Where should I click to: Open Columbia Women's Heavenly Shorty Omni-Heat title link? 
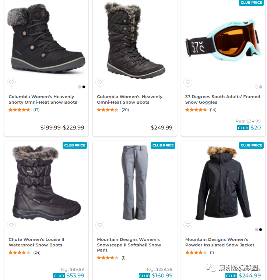(43, 100)
